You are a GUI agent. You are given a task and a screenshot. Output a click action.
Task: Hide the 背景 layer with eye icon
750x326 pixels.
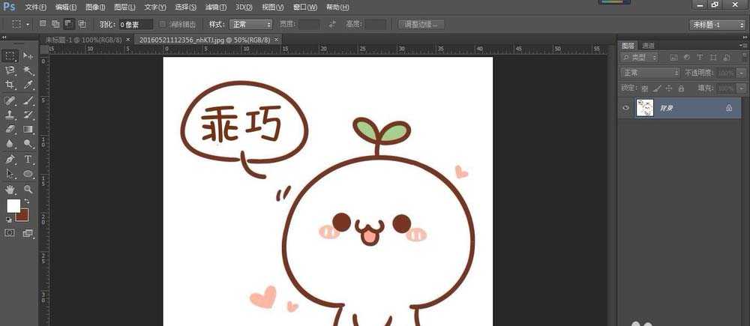pos(626,108)
